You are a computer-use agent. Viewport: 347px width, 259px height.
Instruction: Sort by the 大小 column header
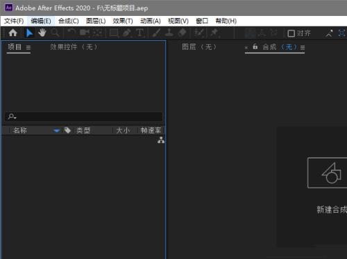123,131
